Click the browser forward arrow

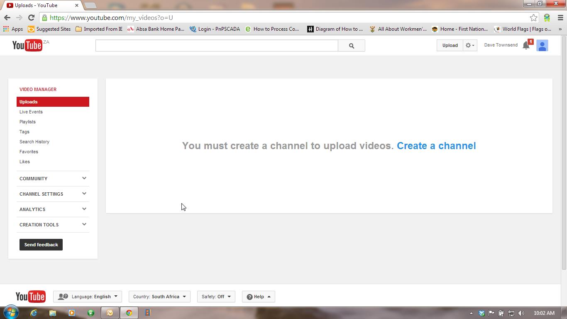(x=19, y=17)
